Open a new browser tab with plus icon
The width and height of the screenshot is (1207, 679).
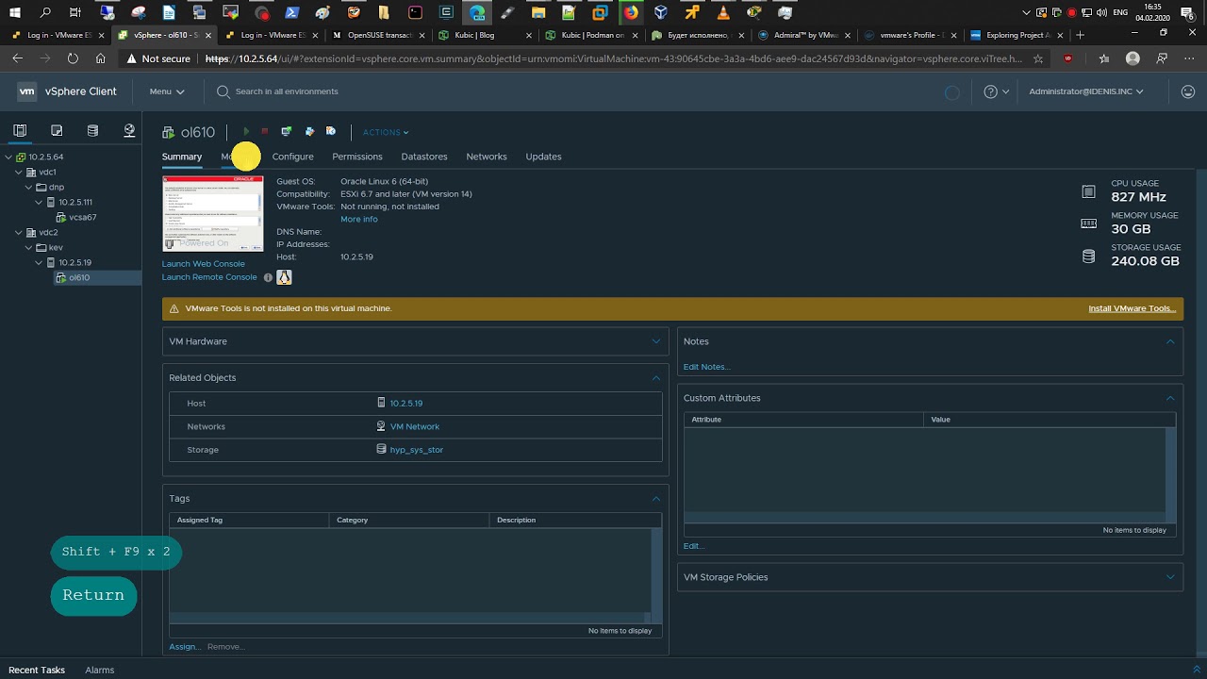[1081, 35]
